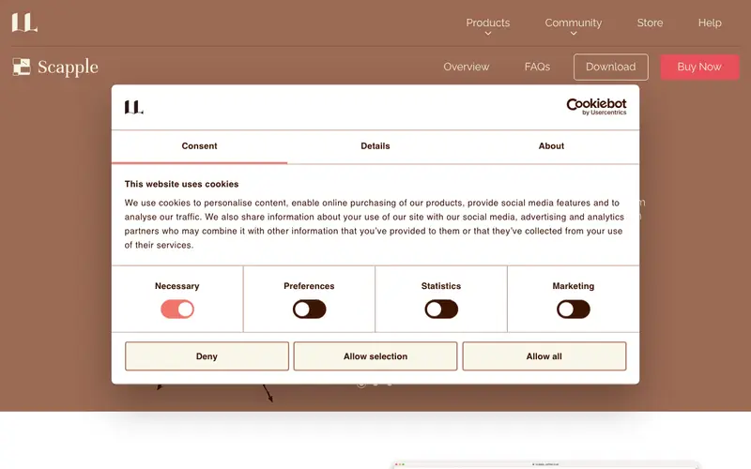Click the Literature & Latte logo in header
Screen dimensions: 751x469
pos(24,23)
